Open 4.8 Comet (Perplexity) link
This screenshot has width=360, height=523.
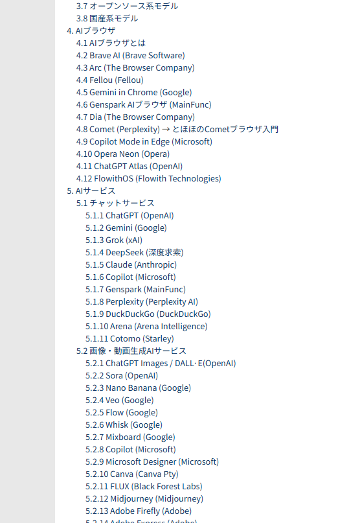[x=118, y=130]
